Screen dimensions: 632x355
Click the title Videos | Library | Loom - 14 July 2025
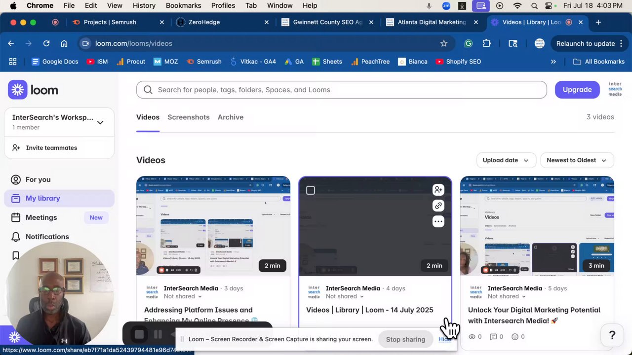tap(370, 310)
